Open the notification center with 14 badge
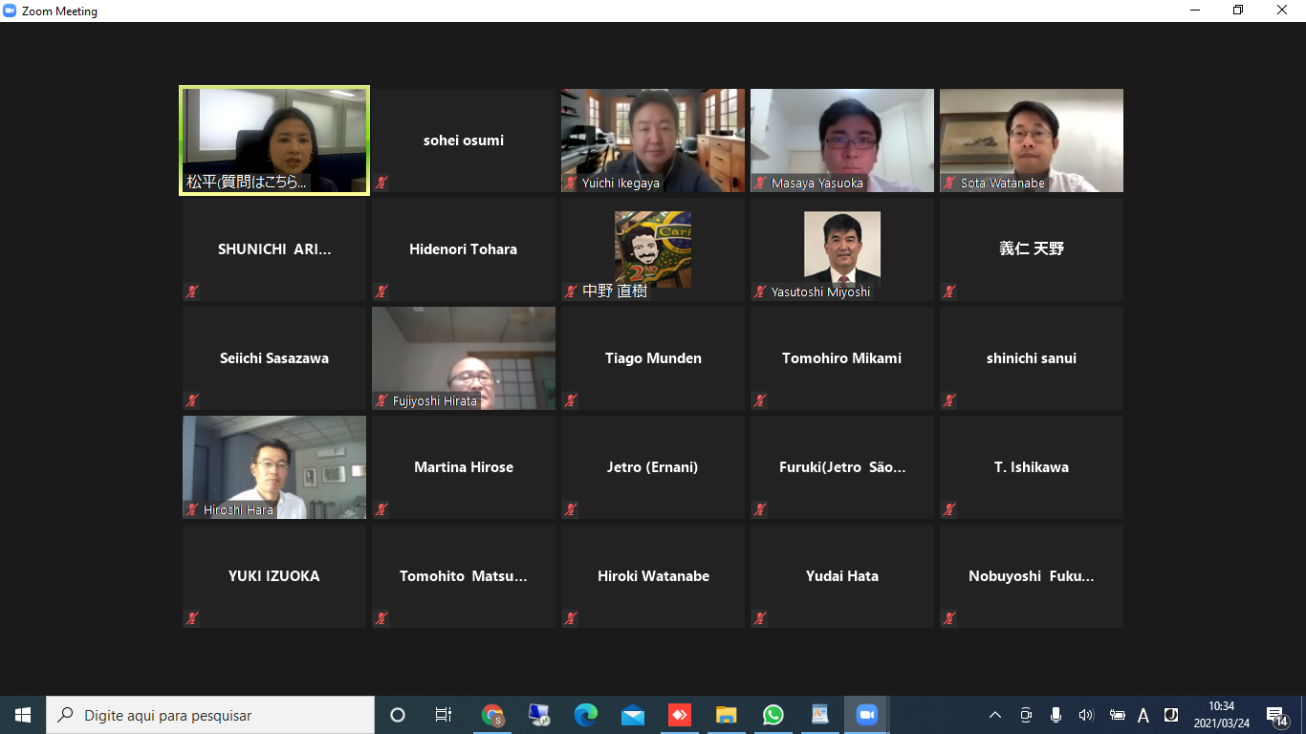The width and height of the screenshot is (1306, 734). [1275, 715]
